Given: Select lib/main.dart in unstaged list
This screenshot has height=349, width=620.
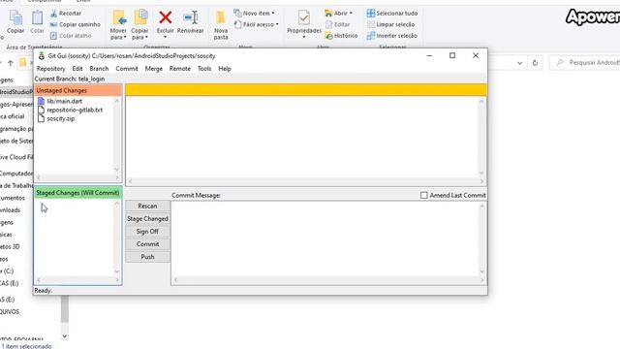Looking at the screenshot, I should pos(65,101).
